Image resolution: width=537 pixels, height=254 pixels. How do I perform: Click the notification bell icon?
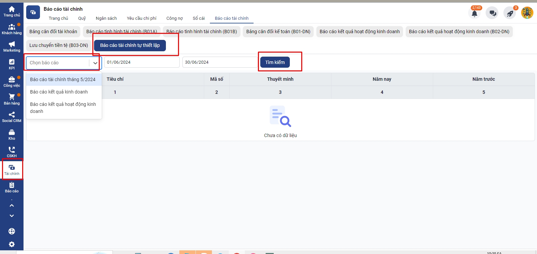tap(474, 13)
